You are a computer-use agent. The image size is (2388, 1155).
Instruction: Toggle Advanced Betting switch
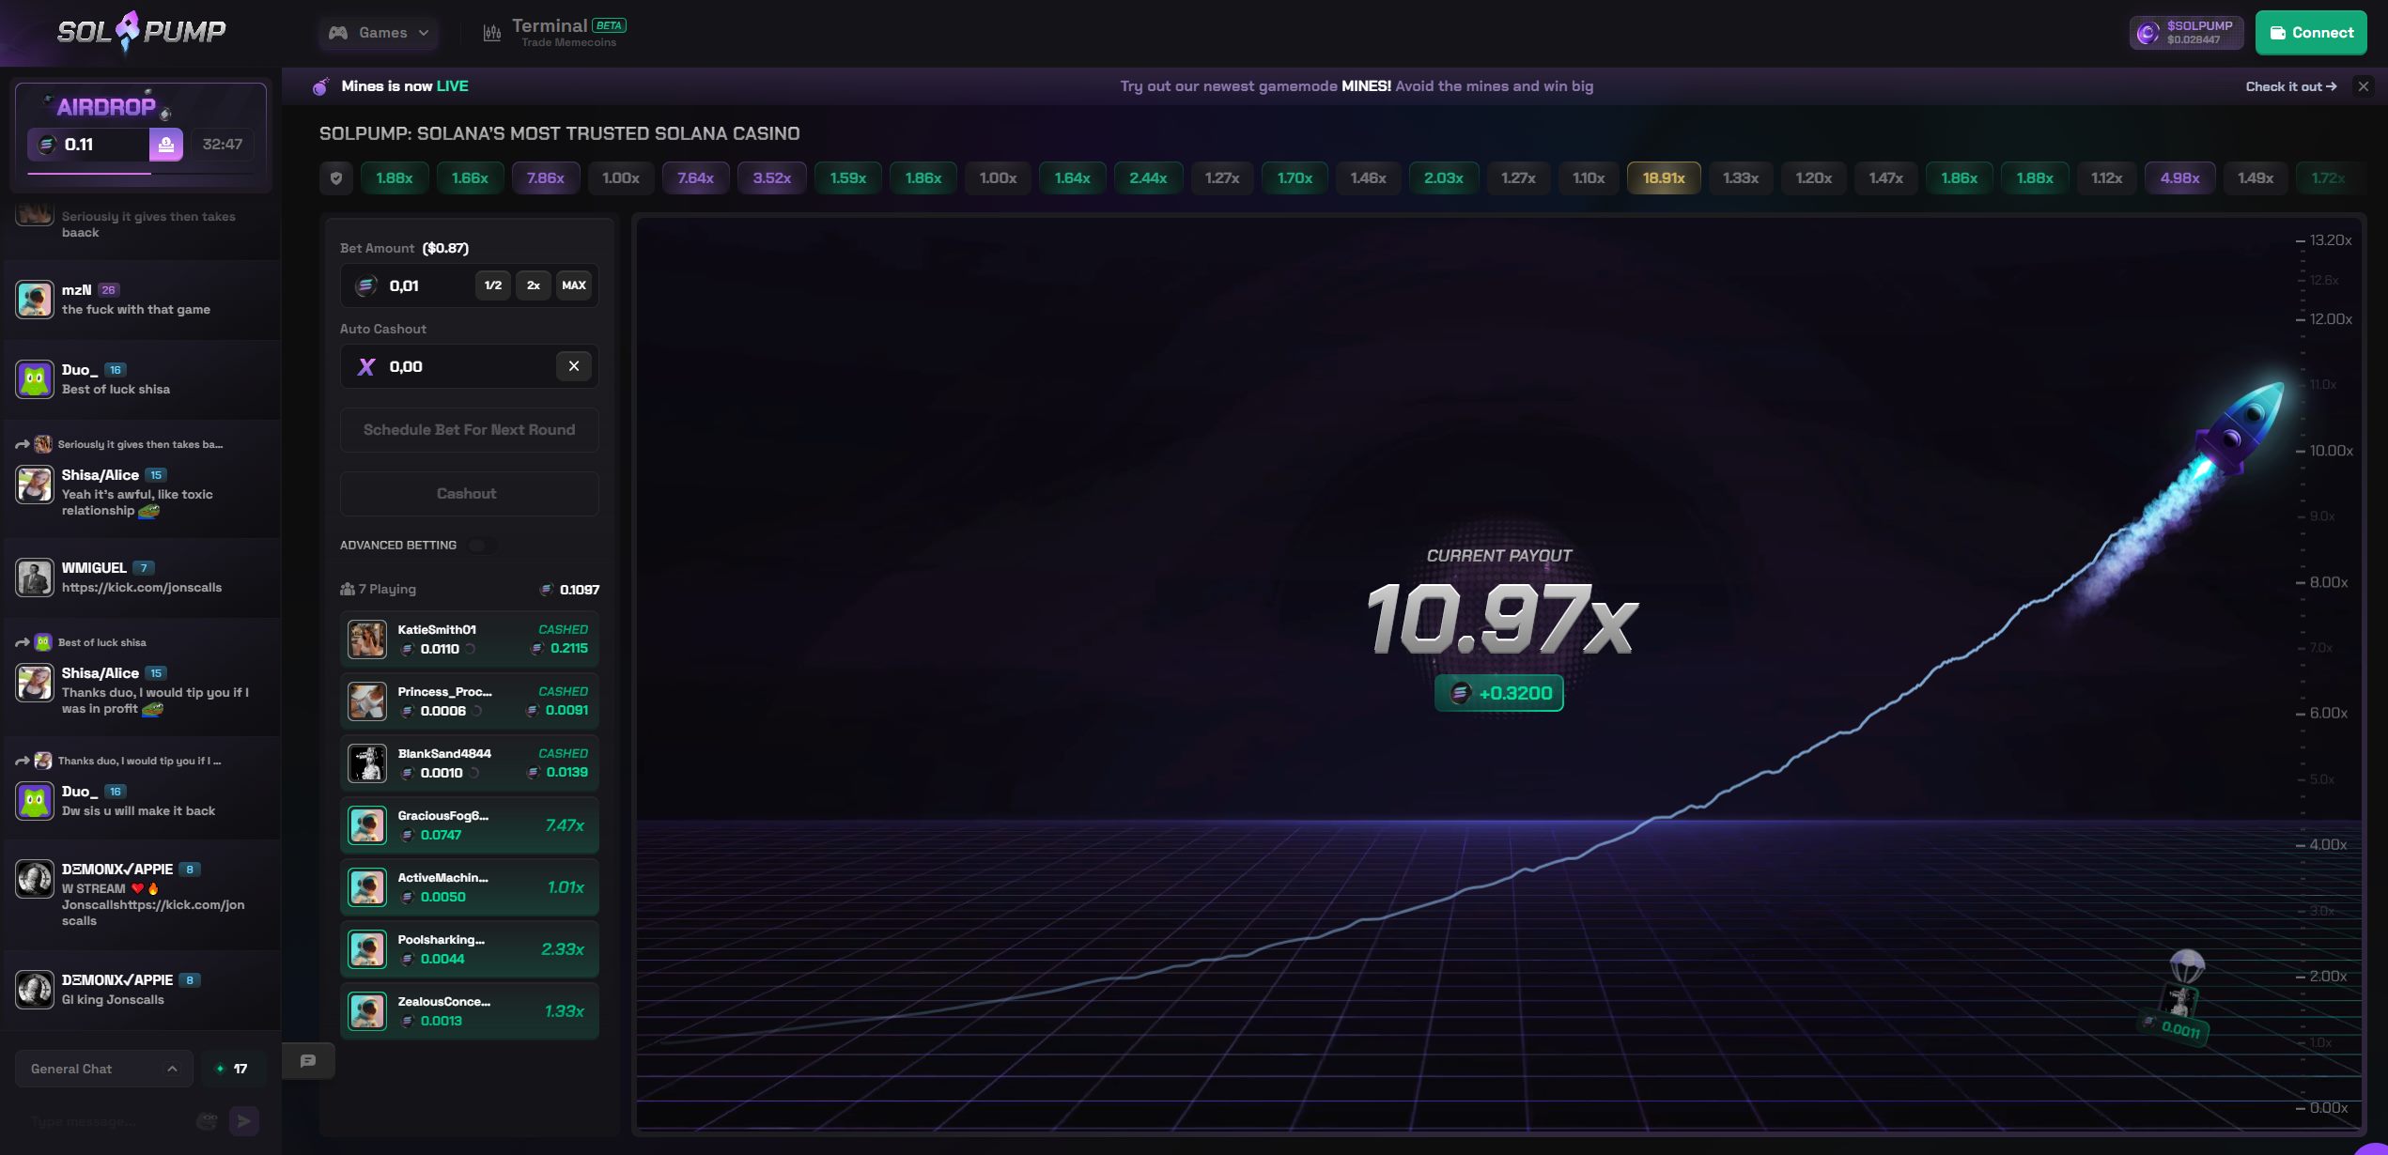tap(483, 546)
